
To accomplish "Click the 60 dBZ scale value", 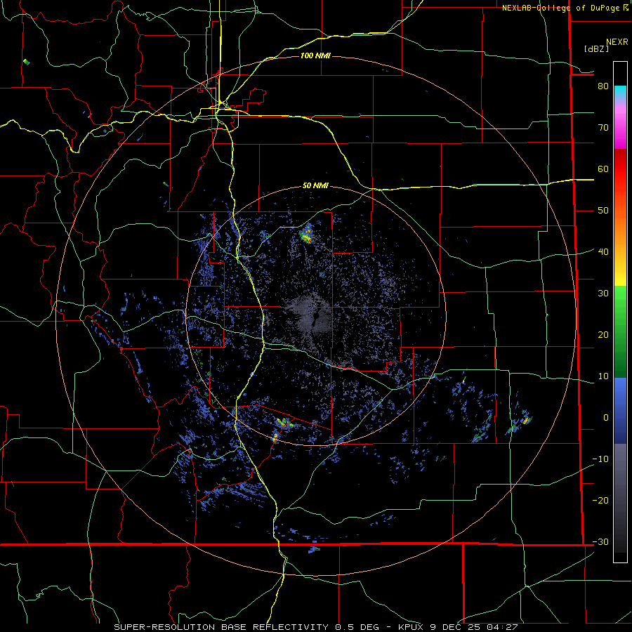I will coord(603,169).
